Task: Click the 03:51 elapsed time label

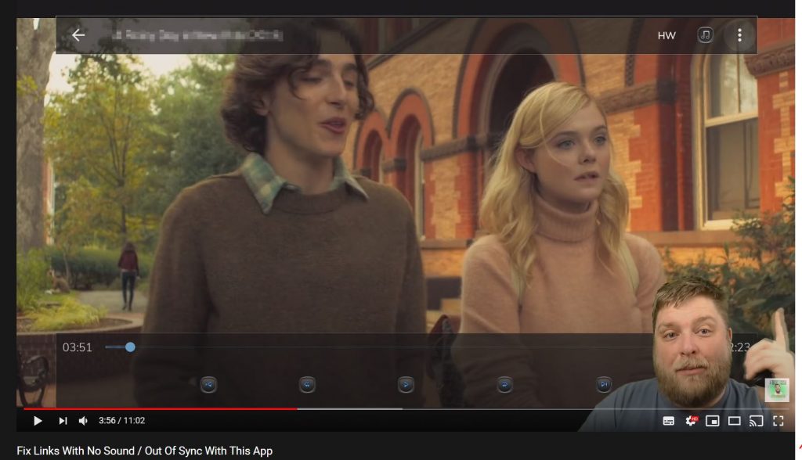Action: [x=78, y=347]
